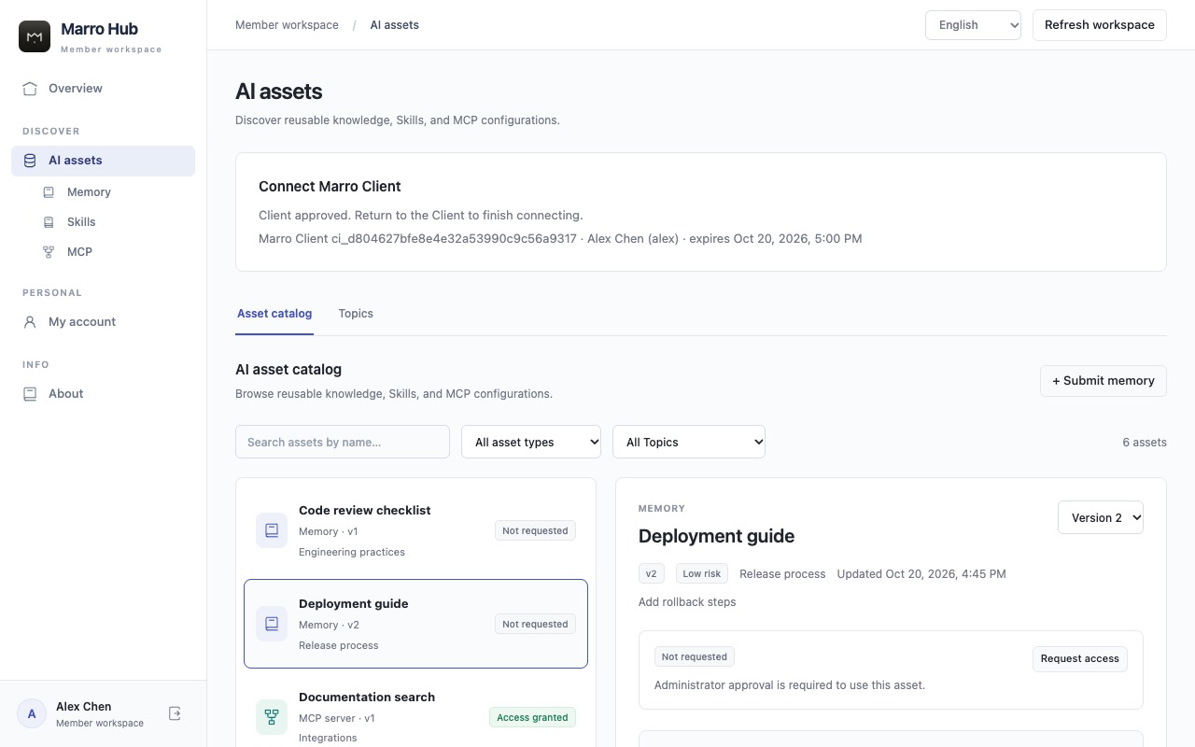The height and width of the screenshot is (747, 1195).
Task: Click the Updated Oct 20, 2026, 4:45 PM text
Action: tap(921, 574)
